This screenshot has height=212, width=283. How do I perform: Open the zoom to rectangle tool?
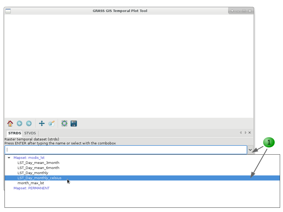(51, 124)
